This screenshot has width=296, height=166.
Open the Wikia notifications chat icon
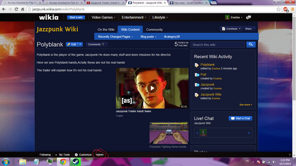click(248, 18)
